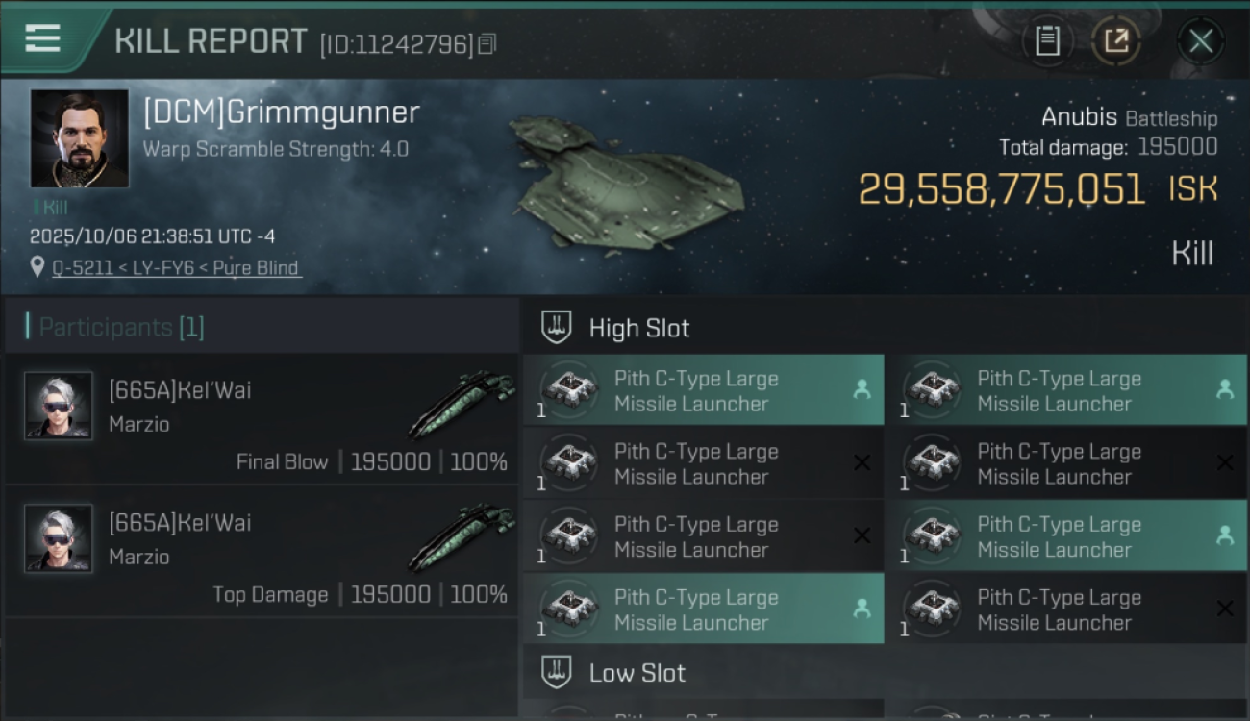
Task: Click the person icon on the top-right launcher
Action: click(x=1224, y=389)
